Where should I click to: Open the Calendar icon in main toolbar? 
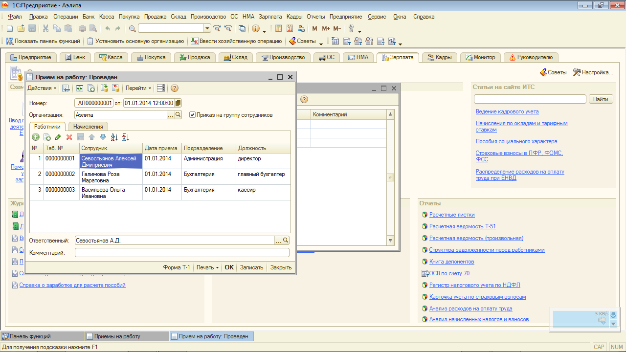(x=290, y=28)
